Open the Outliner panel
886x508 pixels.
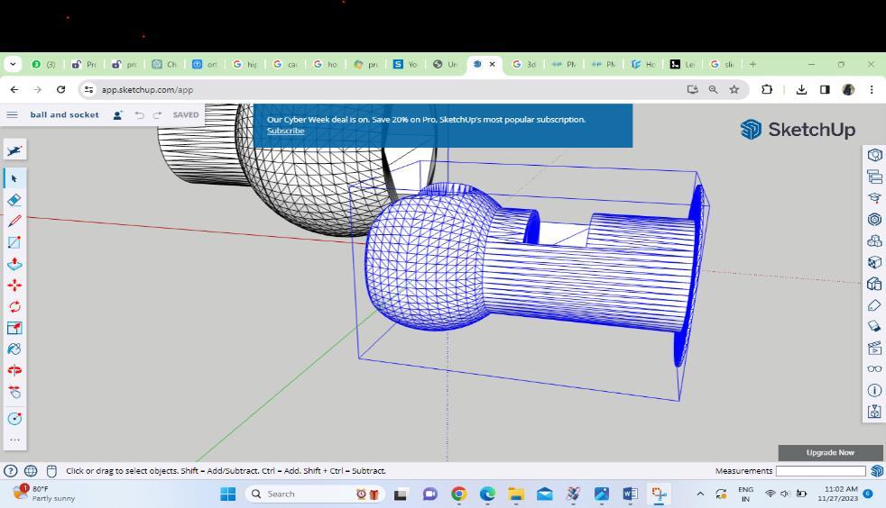tap(874, 177)
